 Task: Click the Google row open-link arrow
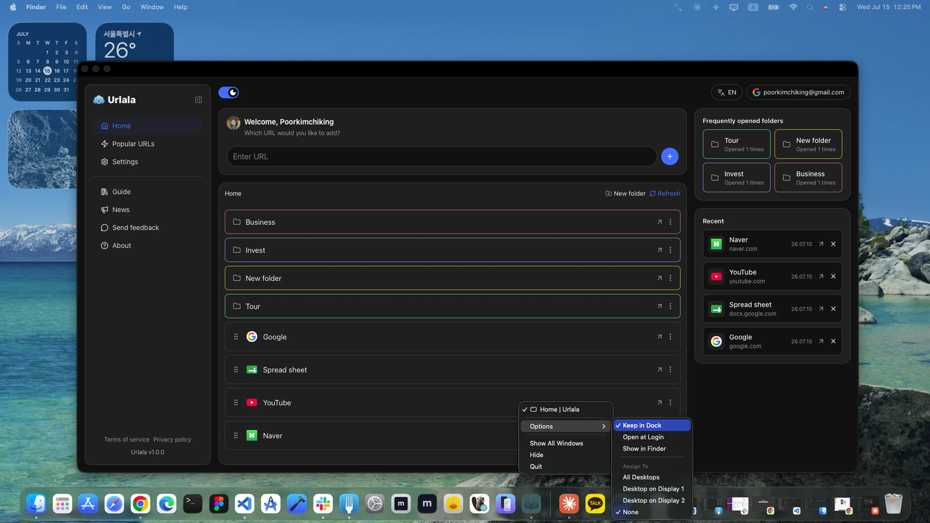click(x=660, y=336)
